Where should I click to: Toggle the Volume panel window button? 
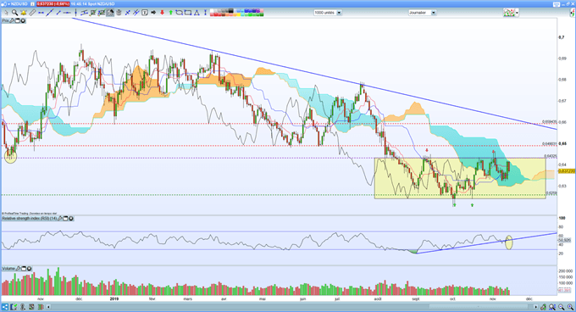24,269
